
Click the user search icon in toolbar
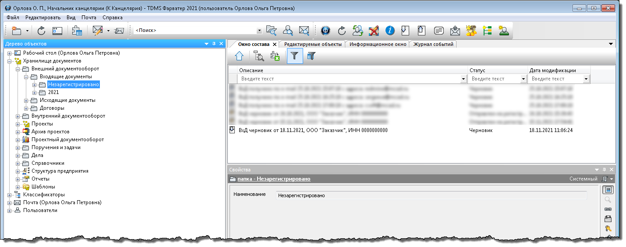point(288,31)
